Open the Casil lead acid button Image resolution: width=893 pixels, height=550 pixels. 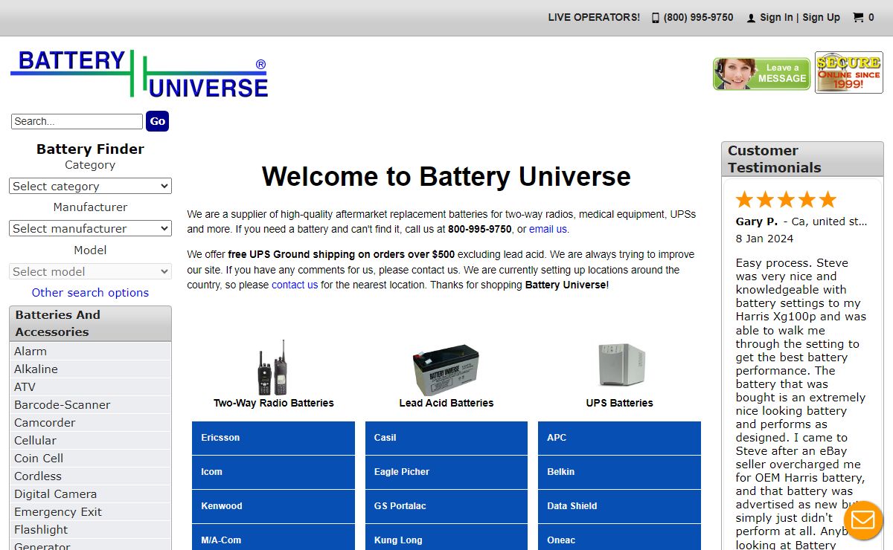(x=446, y=438)
